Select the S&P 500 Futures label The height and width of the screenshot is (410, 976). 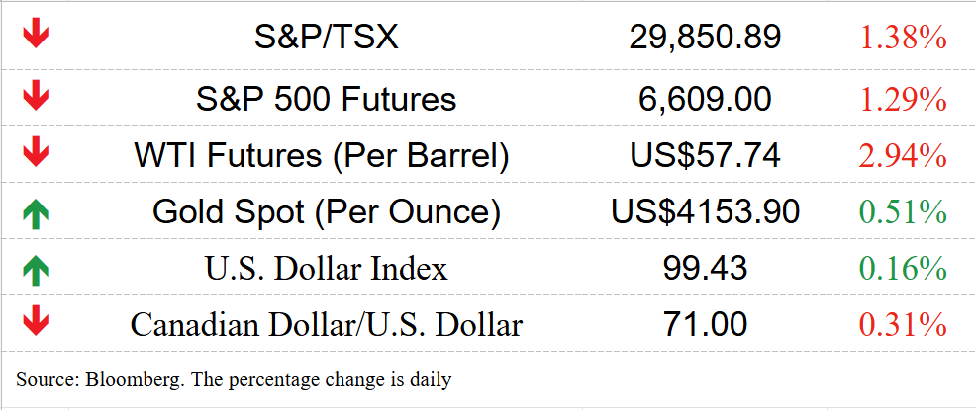click(326, 99)
